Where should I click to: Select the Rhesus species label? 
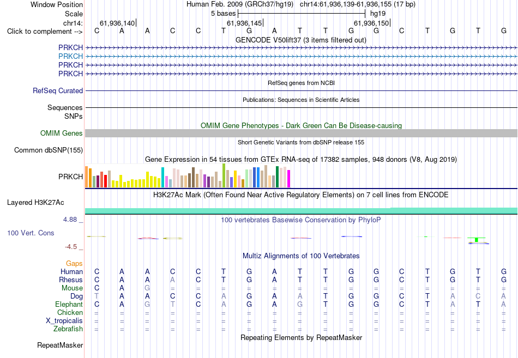pyautogui.click(x=71, y=280)
